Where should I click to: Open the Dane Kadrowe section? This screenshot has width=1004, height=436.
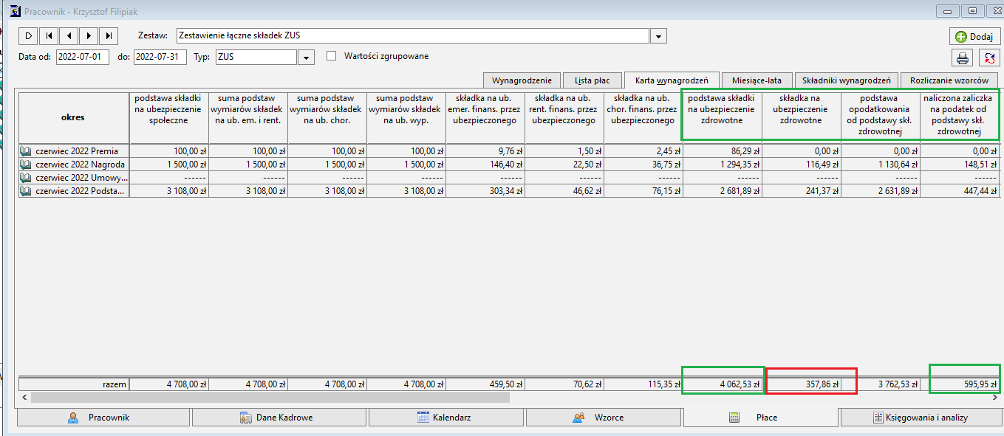point(279,417)
